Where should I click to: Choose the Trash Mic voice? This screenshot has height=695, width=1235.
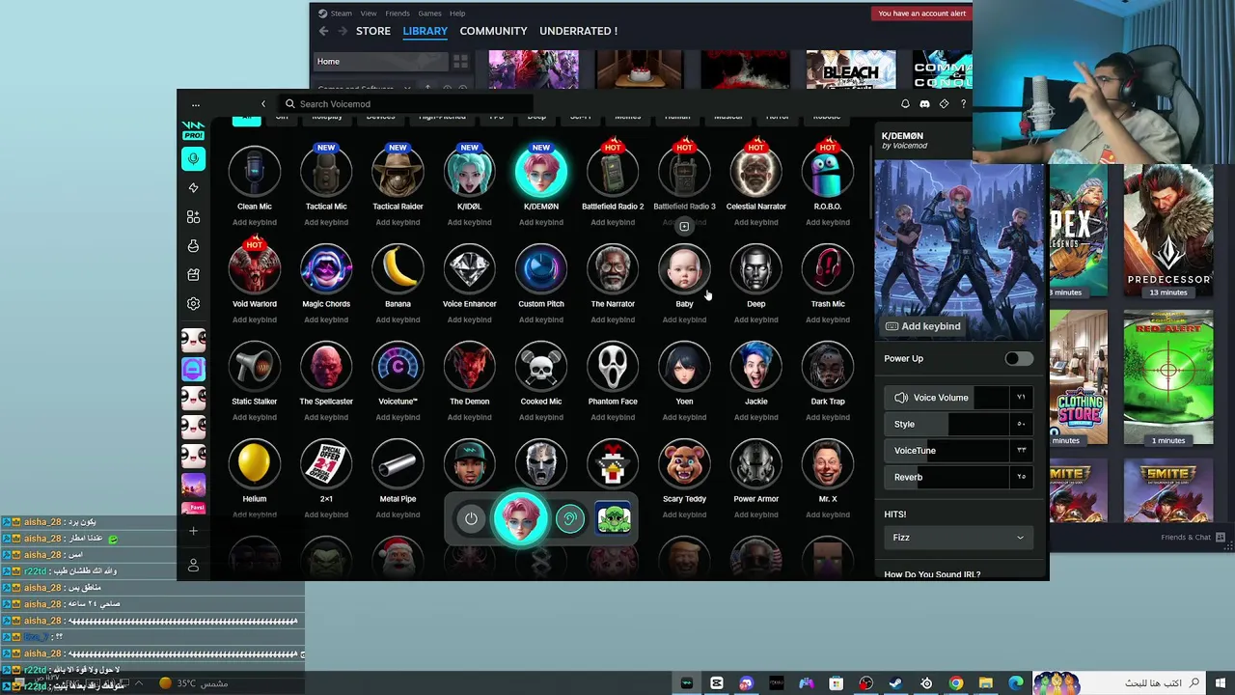click(x=828, y=269)
